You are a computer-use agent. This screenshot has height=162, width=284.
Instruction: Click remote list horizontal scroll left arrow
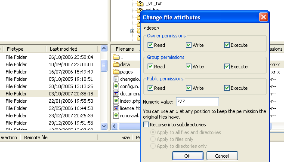(114, 126)
